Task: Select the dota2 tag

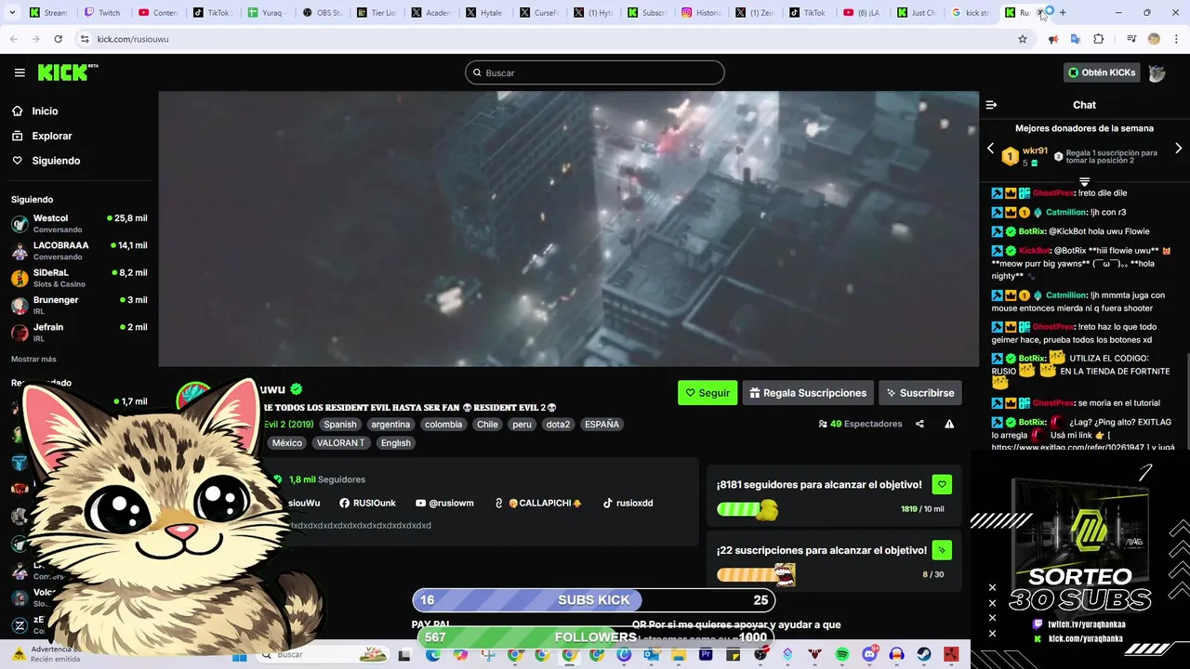Action: tap(558, 424)
